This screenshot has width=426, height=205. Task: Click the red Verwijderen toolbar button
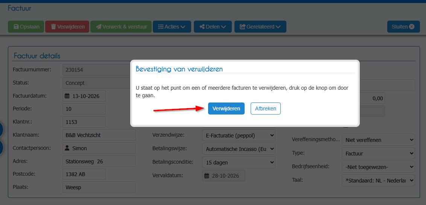pos(67,27)
